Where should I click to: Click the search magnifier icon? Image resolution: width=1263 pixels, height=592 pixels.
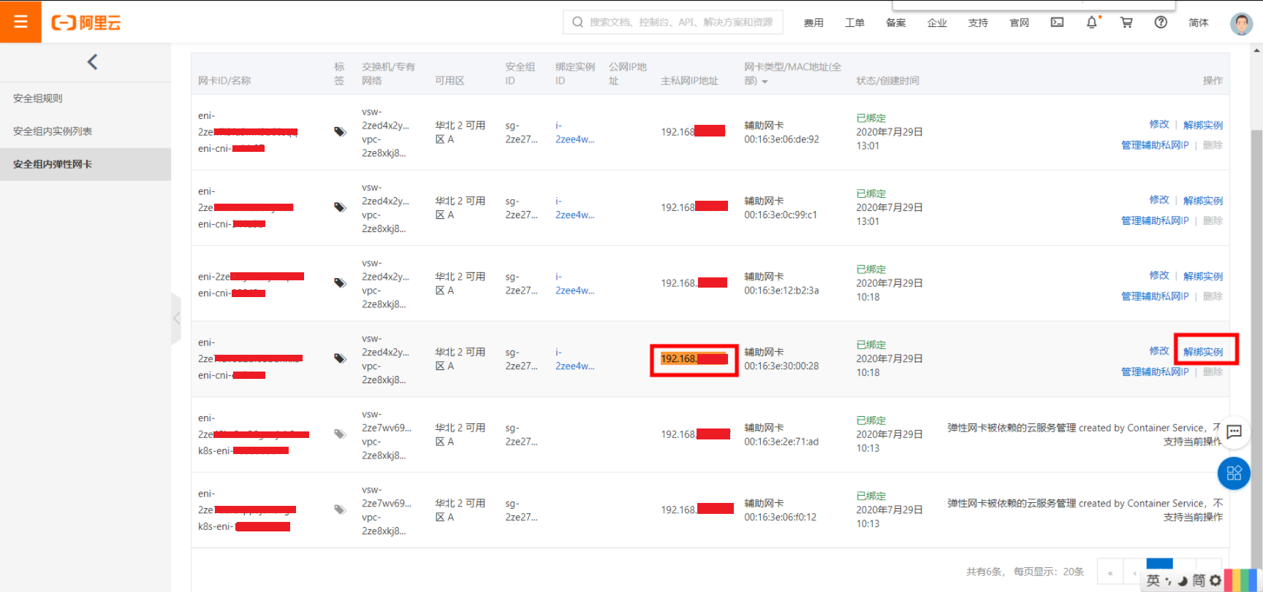click(x=578, y=22)
